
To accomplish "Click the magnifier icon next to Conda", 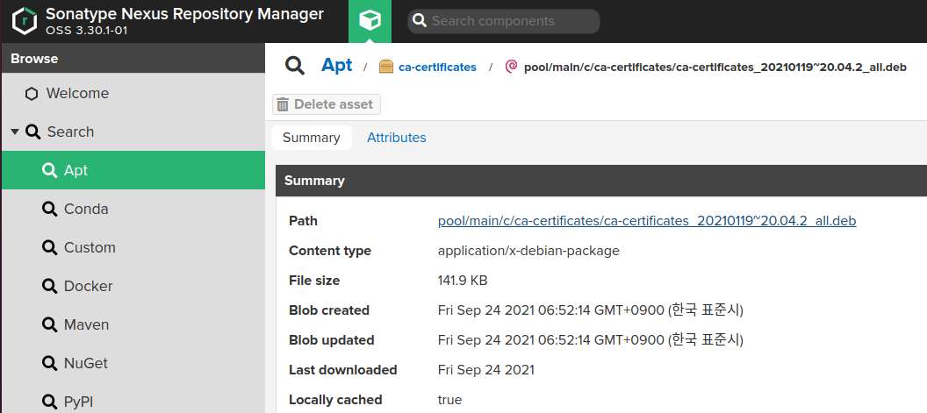I will [x=50, y=210].
